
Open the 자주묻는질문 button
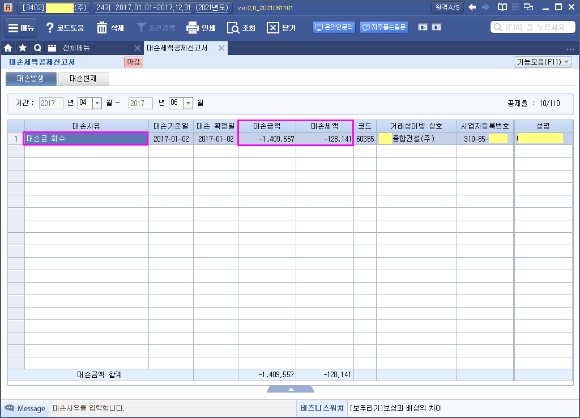383,27
